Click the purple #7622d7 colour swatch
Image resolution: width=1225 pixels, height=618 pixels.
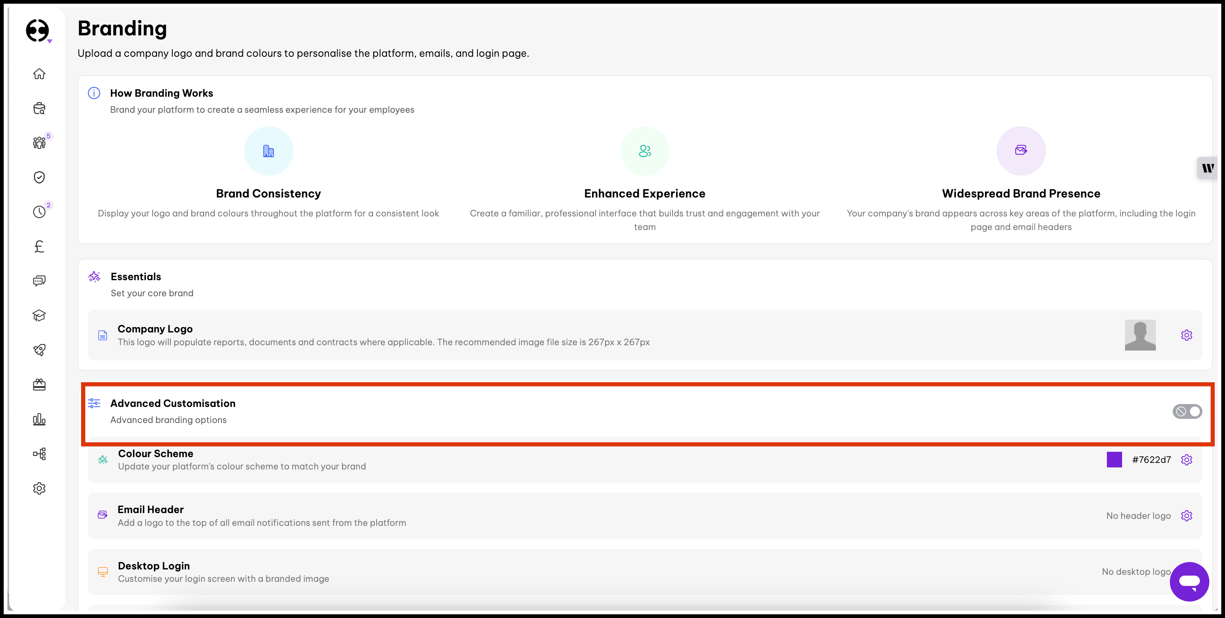1114,460
